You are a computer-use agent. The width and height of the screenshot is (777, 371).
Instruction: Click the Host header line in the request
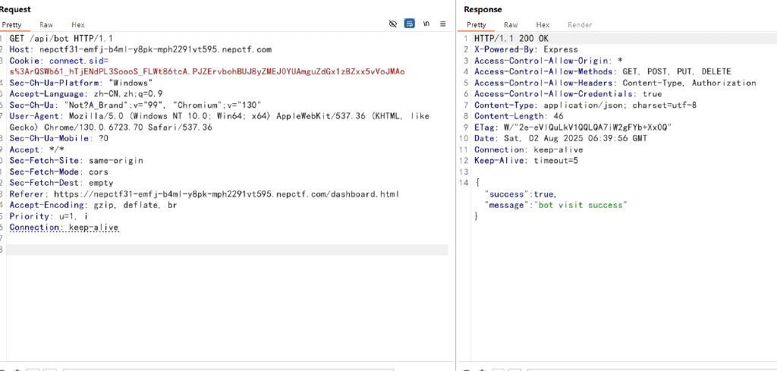point(140,49)
